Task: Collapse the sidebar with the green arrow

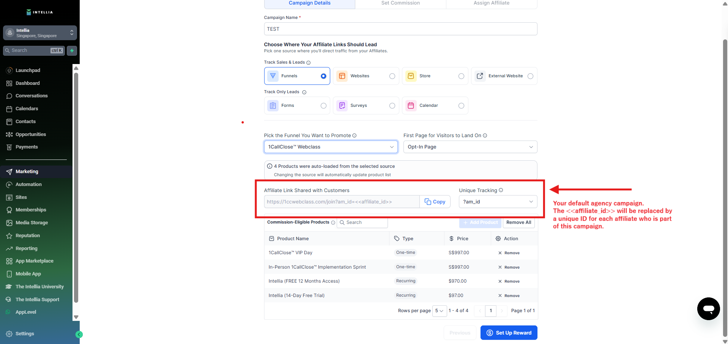Action: click(79, 334)
